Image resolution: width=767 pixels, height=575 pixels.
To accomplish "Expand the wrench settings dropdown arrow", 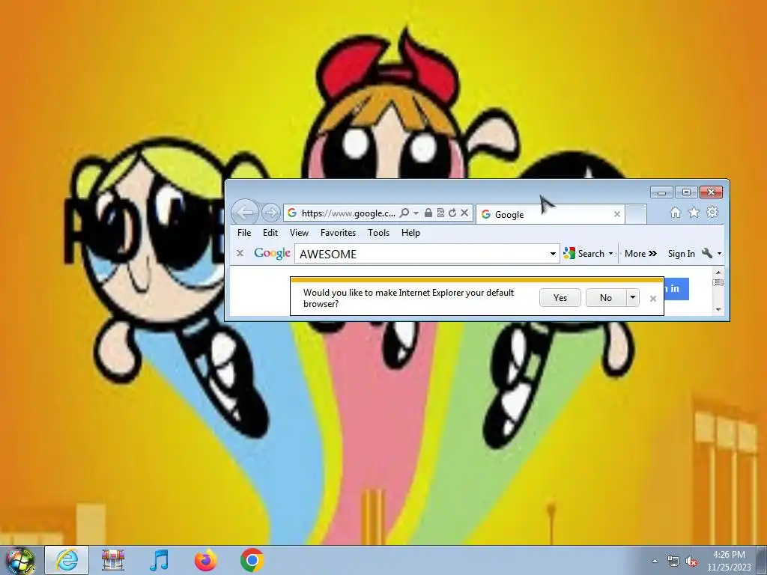I will click(719, 253).
